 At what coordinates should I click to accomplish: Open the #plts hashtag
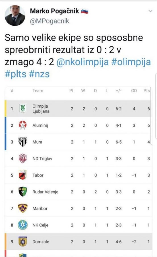tap(16, 74)
